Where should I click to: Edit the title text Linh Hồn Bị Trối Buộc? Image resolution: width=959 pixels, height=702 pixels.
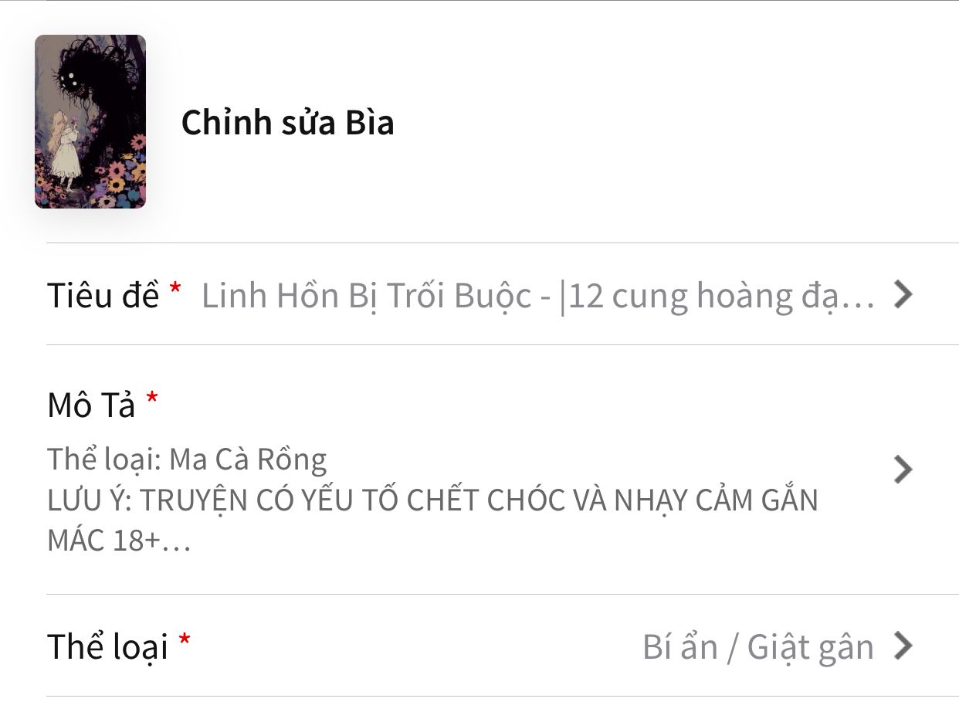pos(367,296)
